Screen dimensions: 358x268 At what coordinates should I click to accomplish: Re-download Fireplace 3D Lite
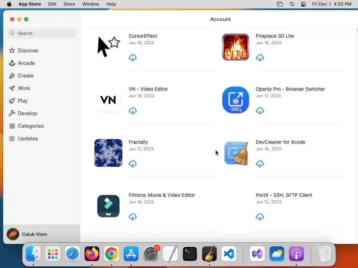(260, 58)
